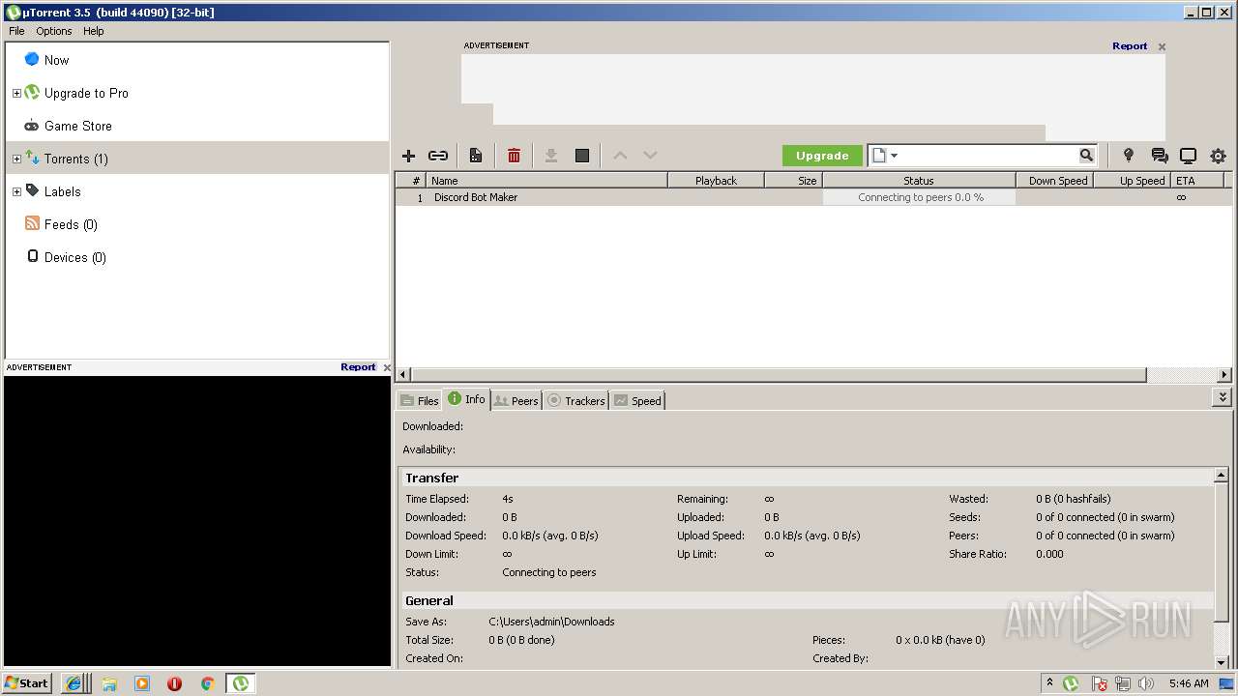Close the sidebar advertisement
The image size is (1238, 696).
tap(387, 367)
